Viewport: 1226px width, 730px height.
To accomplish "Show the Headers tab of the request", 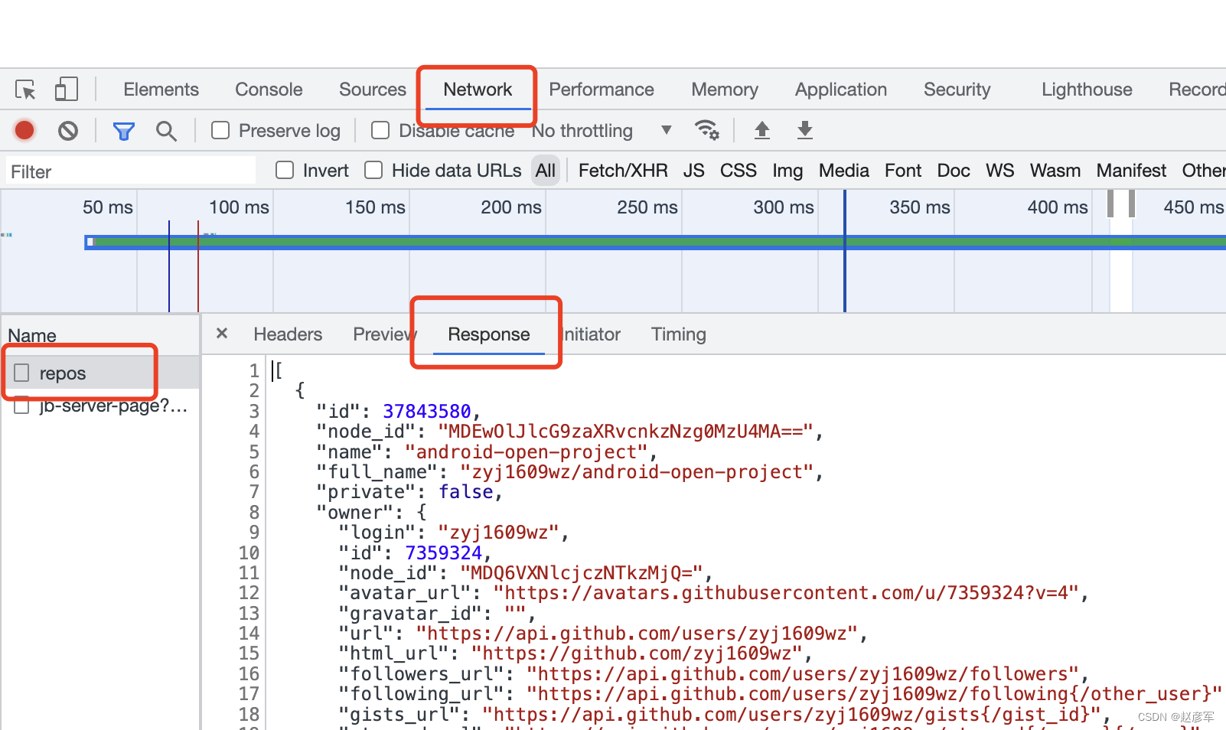I will point(288,334).
